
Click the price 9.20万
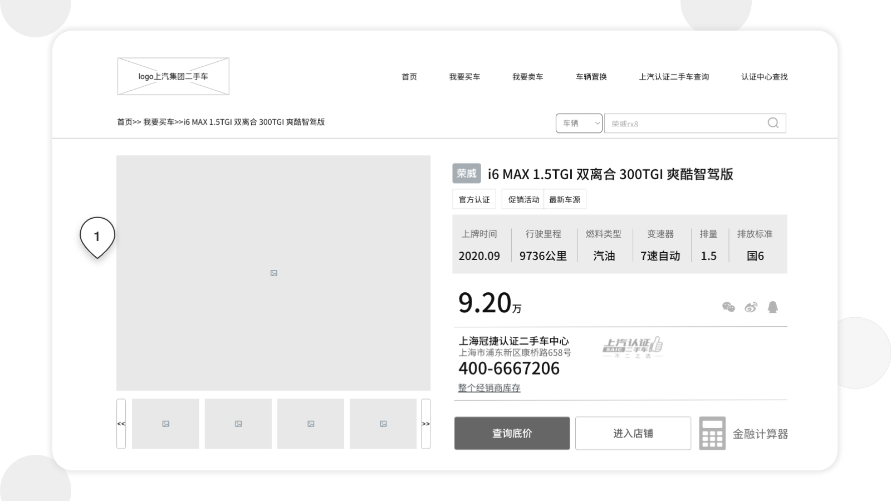pos(490,303)
